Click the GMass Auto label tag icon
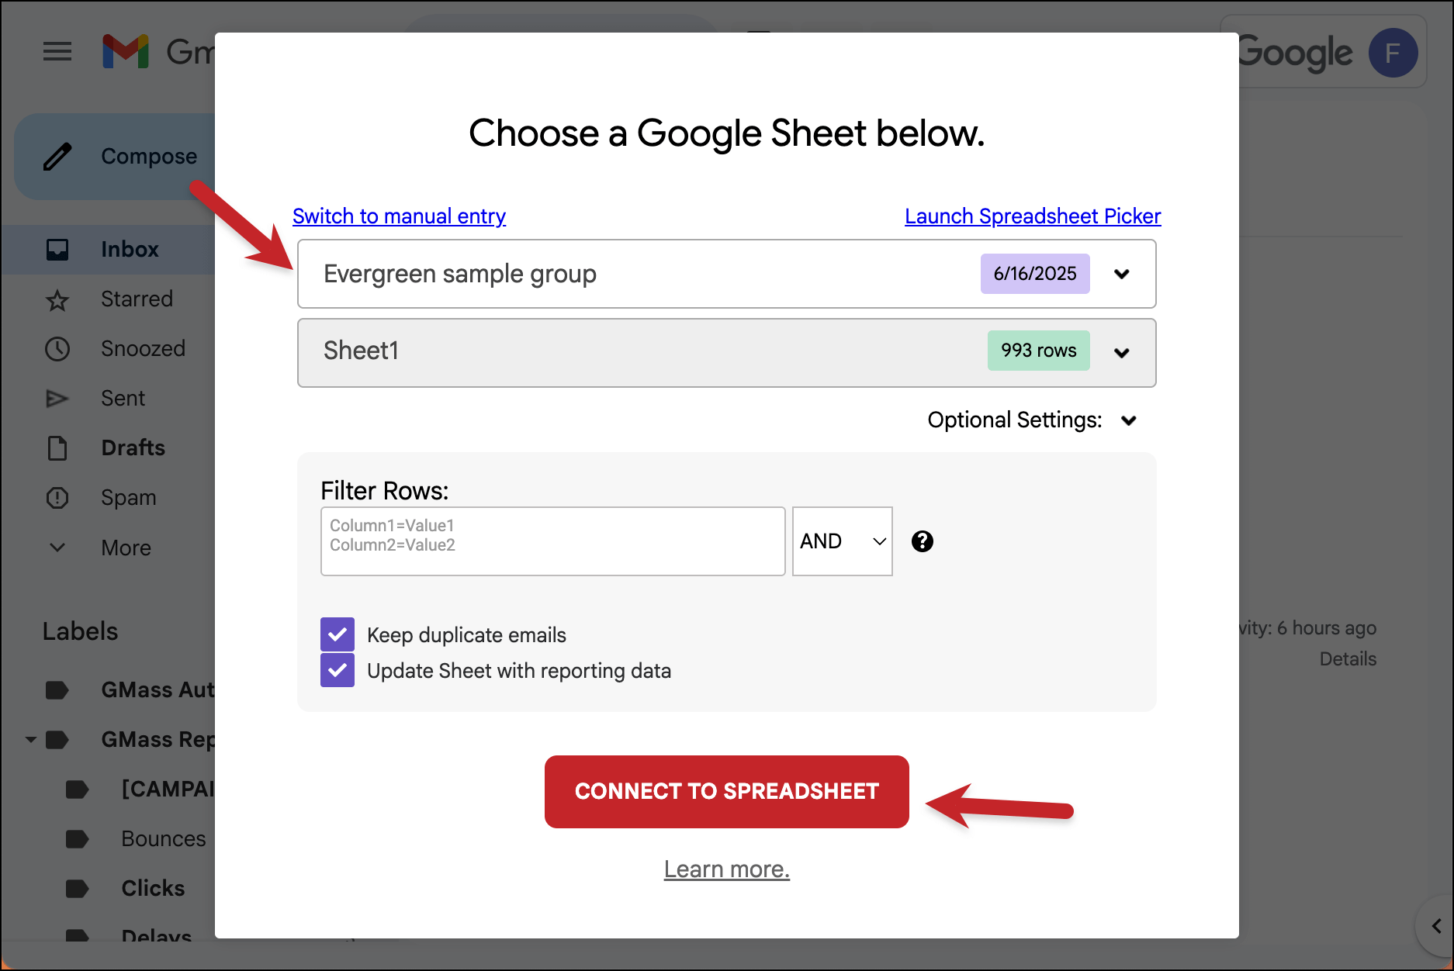 [x=57, y=690]
